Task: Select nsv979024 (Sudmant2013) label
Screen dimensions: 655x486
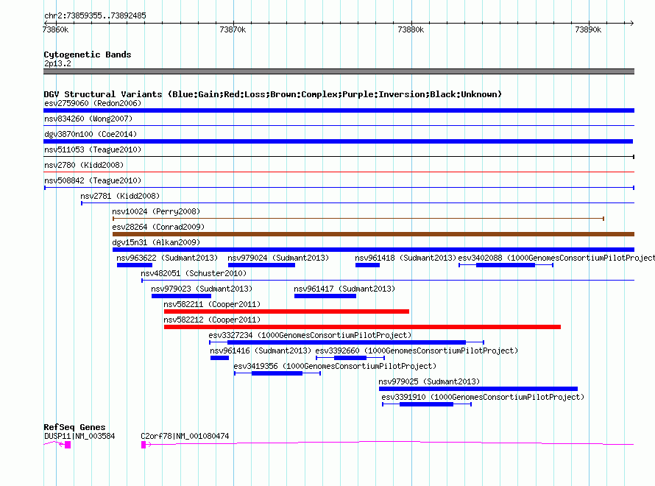Action: coord(278,258)
